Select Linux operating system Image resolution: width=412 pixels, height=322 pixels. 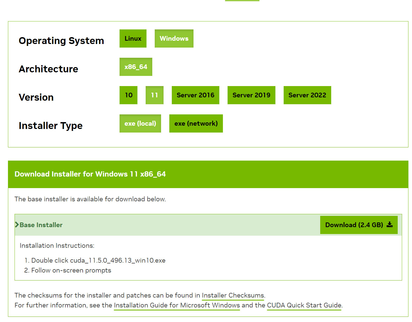coord(133,38)
